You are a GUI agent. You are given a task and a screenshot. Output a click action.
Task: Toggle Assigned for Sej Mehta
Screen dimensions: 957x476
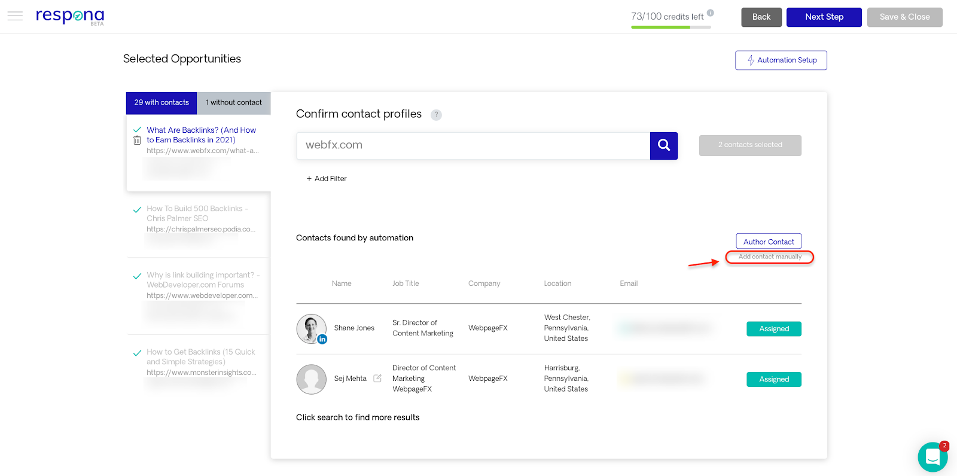pos(774,380)
